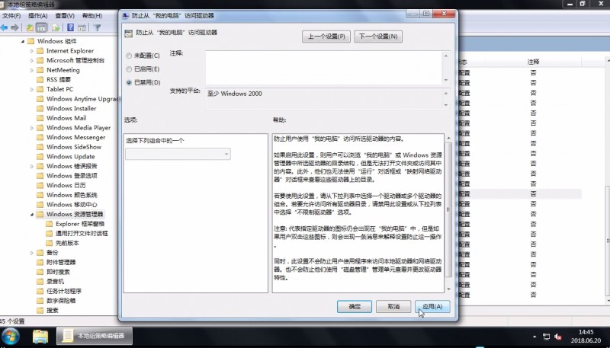610x348 pixels.
Task: Click comment box scroll-down arrow
Action: tap(446, 81)
